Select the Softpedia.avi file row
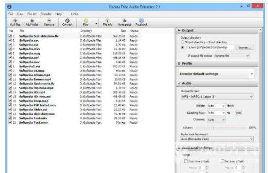The width and height of the screenshot is (268, 173). (x=74, y=45)
